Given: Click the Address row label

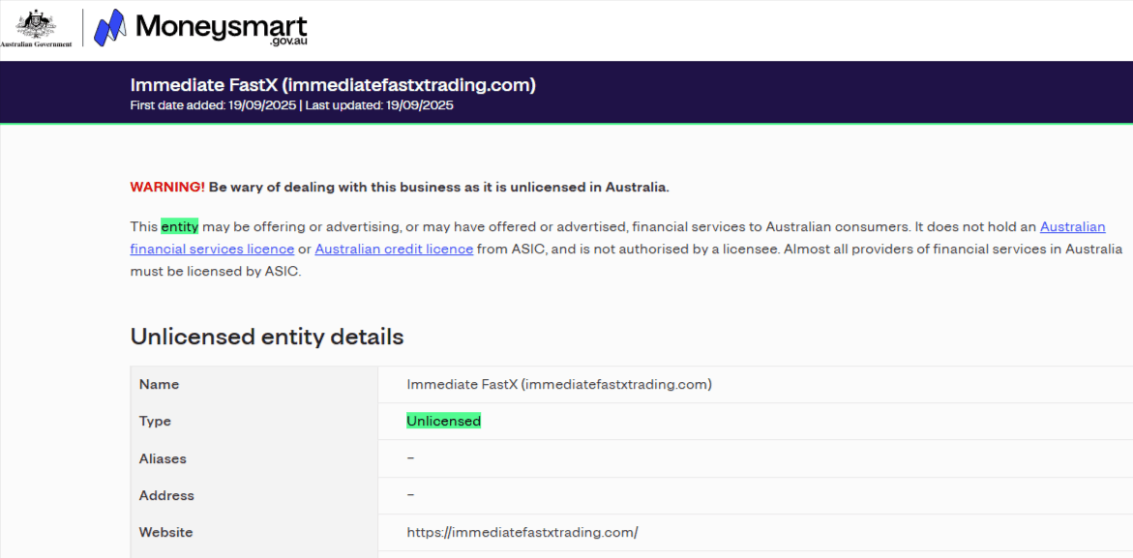Looking at the screenshot, I should pos(166,496).
